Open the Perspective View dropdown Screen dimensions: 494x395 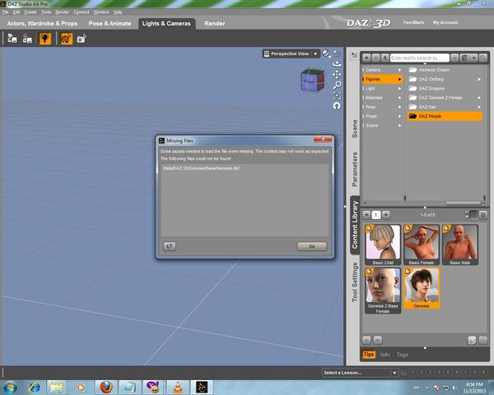(x=291, y=53)
